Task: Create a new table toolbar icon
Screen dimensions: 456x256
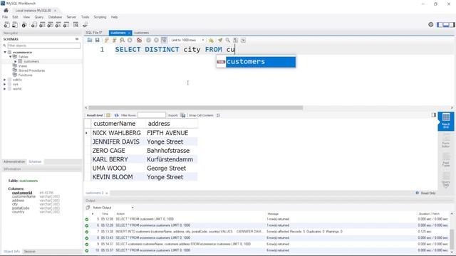Action: coord(42,25)
